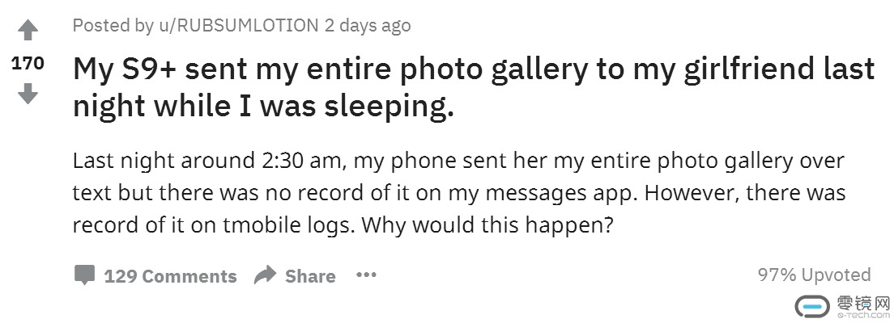
Task: Click the 零镜网 watermark text
Action: [x=861, y=302]
